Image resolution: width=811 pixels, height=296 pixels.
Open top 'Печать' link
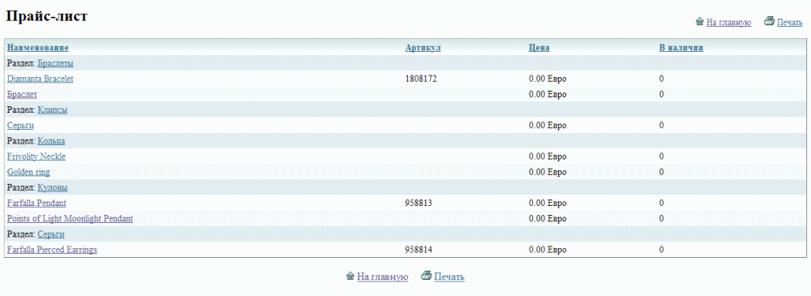[789, 22]
